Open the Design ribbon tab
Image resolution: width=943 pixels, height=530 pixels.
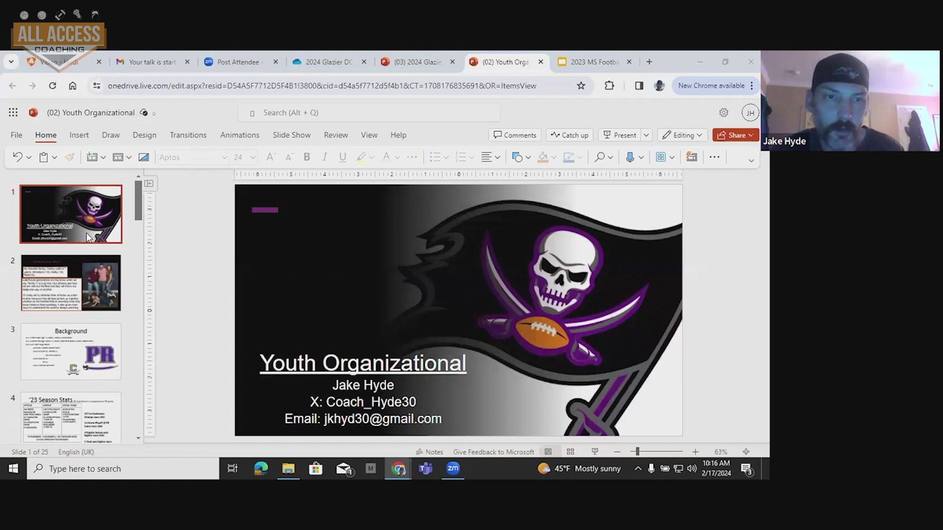point(144,135)
